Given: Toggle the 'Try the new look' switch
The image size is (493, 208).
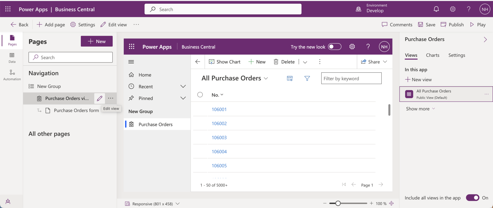Looking at the screenshot, I should click(335, 47).
